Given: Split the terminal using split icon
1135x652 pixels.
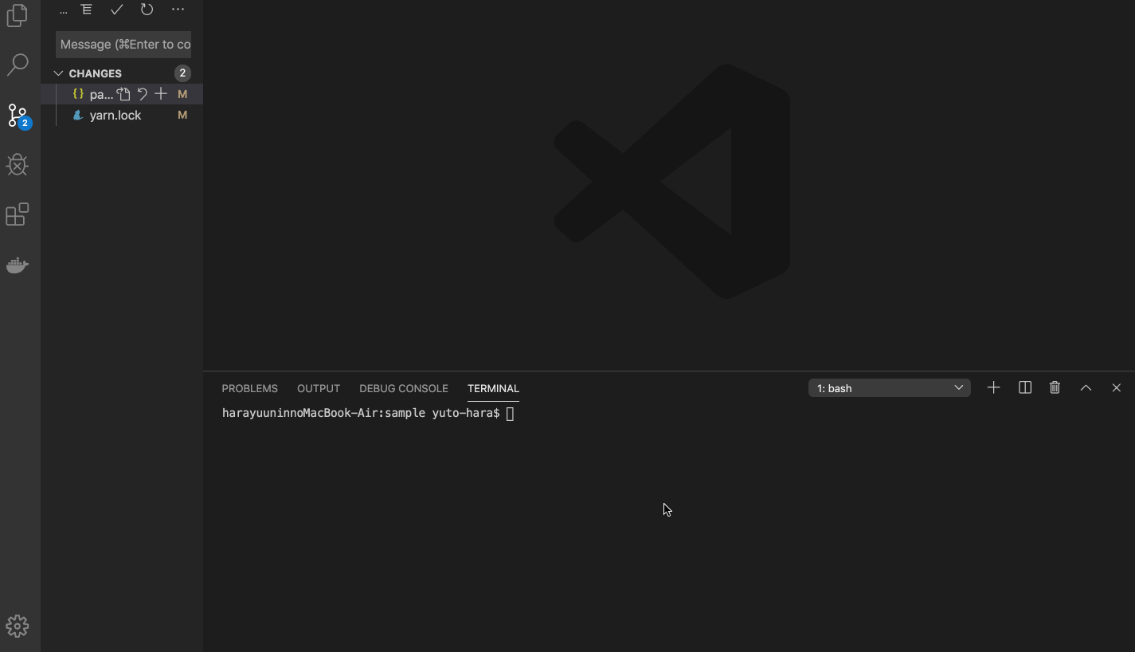Looking at the screenshot, I should pyautogui.click(x=1025, y=387).
